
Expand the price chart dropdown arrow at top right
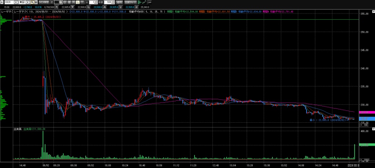pos(373,11)
